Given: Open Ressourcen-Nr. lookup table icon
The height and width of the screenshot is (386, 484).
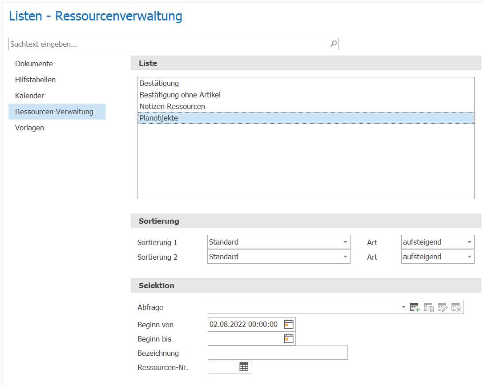Looking at the screenshot, I should coord(244,367).
